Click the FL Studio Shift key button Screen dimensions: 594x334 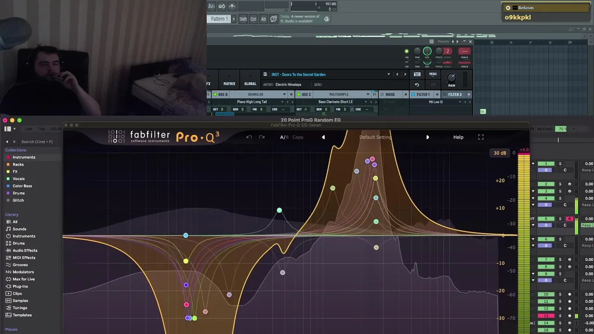tap(243, 19)
